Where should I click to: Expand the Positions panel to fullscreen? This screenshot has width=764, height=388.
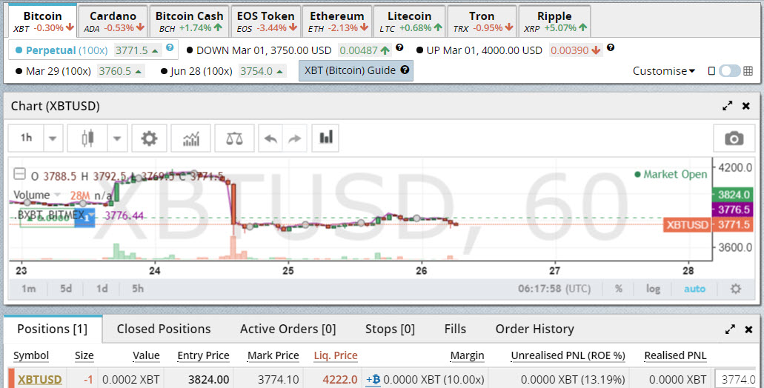coord(730,330)
